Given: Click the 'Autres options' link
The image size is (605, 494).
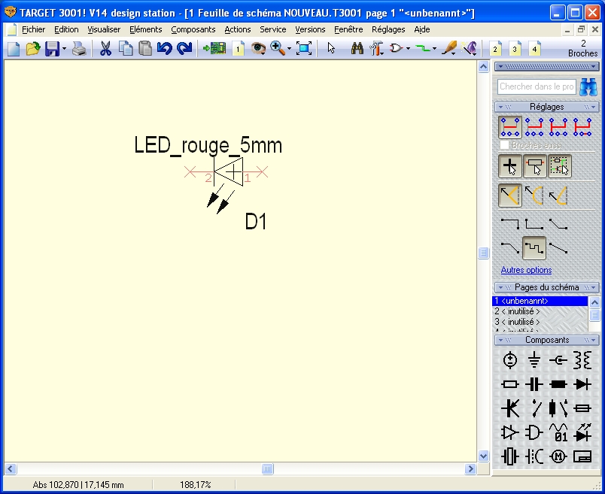Looking at the screenshot, I should 526,270.
